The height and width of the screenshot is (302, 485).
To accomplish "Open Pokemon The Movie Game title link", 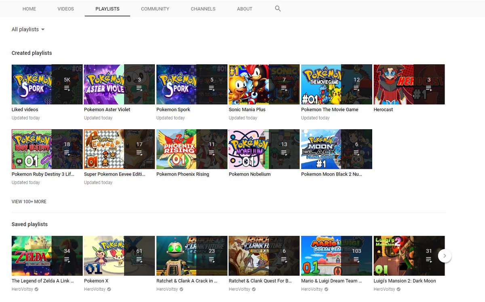I will coord(330,109).
